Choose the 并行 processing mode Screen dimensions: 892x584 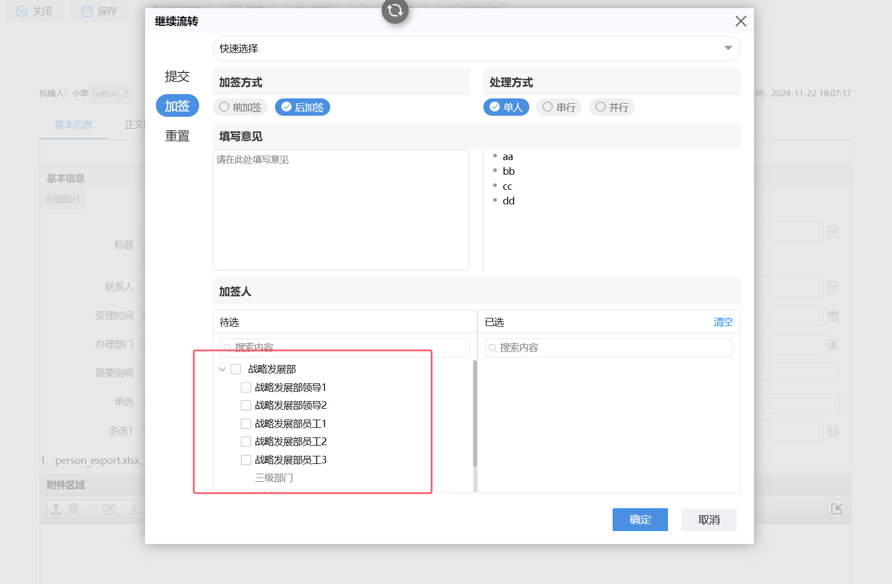612,107
